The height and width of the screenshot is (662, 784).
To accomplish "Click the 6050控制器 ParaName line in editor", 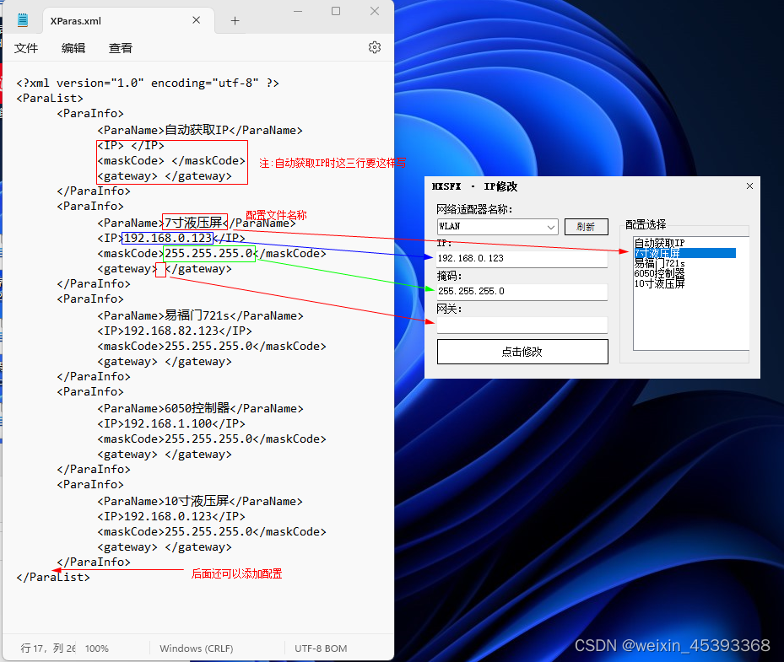I will click(200, 409).
